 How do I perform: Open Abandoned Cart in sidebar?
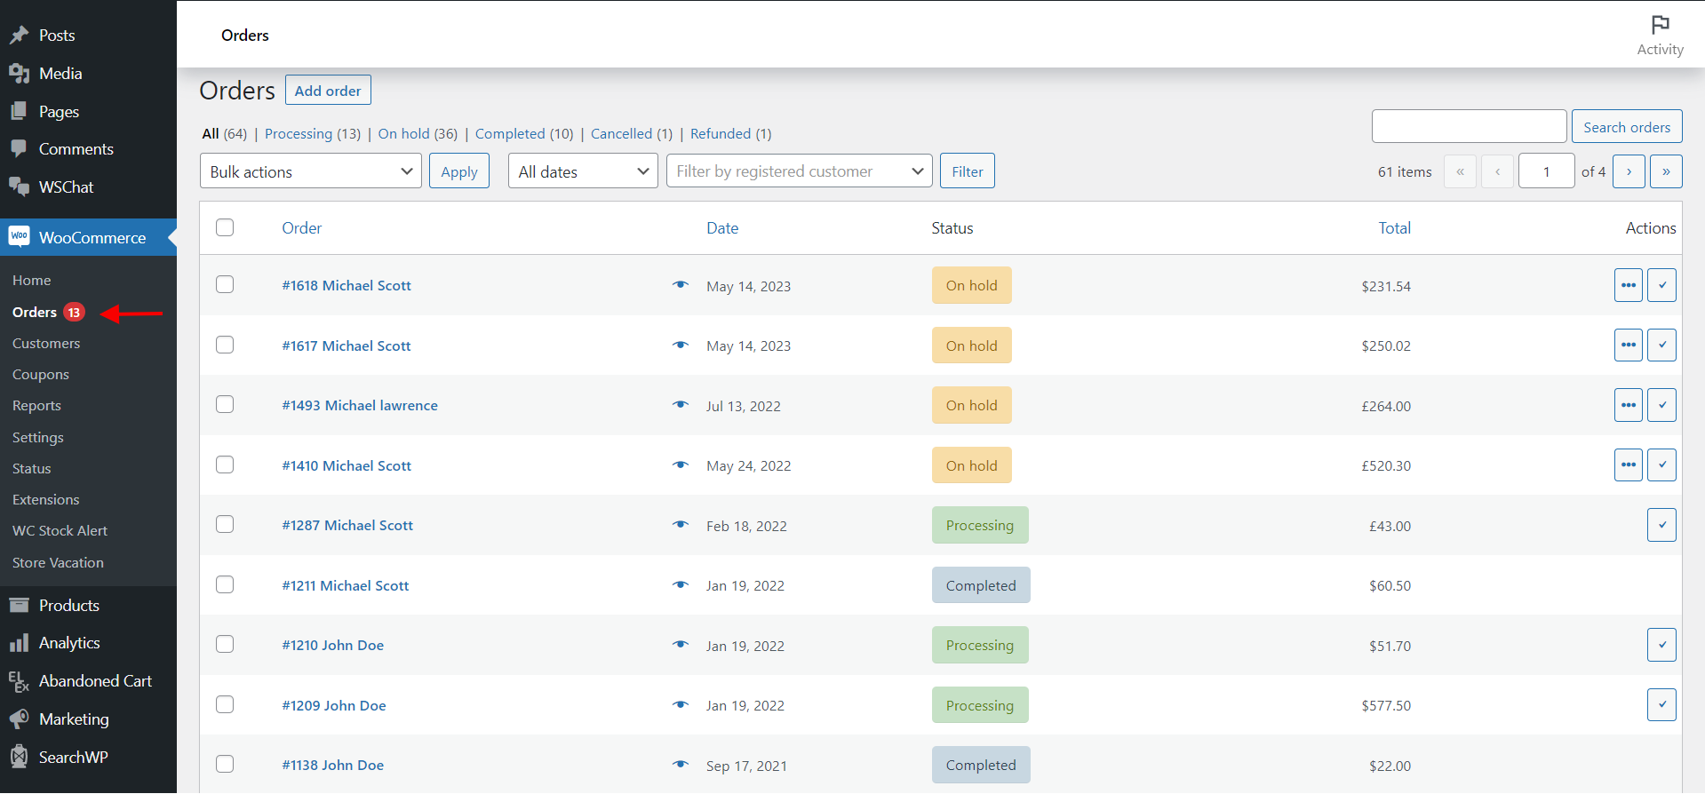point(95,681)
